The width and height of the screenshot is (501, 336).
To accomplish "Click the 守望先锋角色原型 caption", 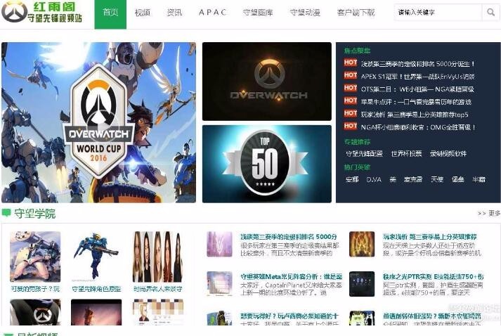I will (x=96, y=289).
